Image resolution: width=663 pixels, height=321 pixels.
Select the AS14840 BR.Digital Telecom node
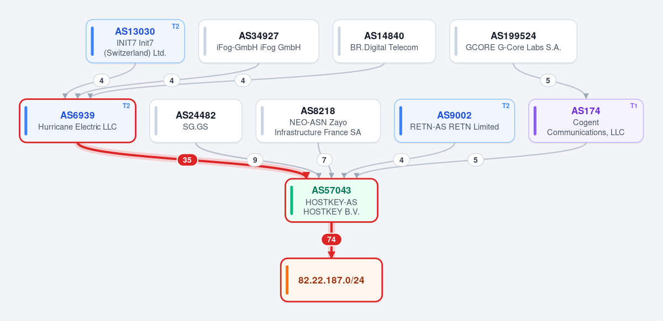click(x=384, y=41)
